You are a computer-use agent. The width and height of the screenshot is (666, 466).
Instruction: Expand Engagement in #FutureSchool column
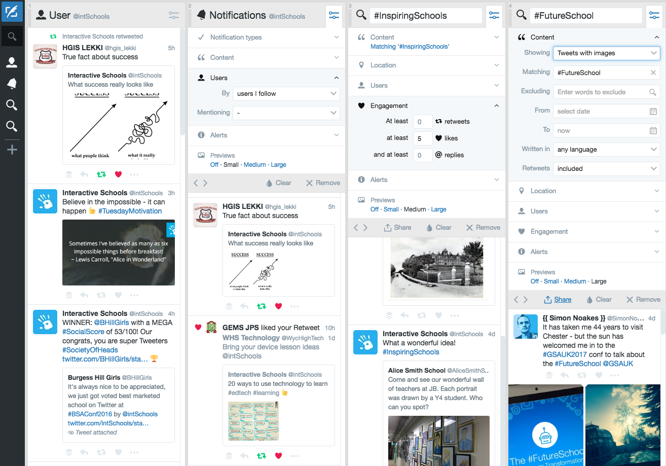(x=587, y=232)
